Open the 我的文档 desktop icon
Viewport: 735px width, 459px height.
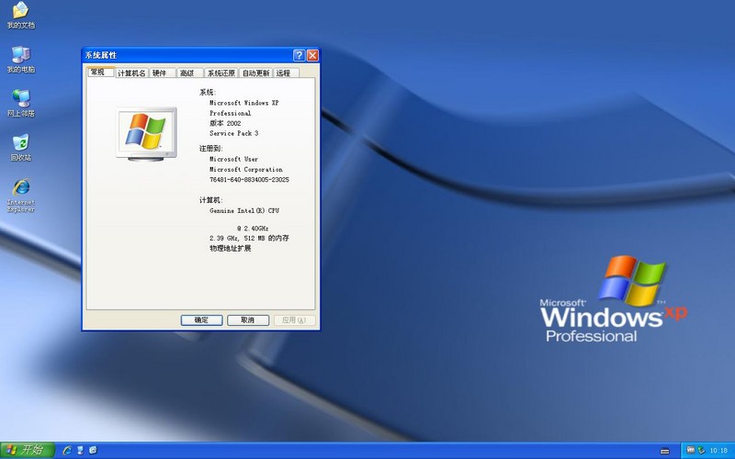coord(20,16)
